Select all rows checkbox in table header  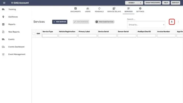(34, 34)
